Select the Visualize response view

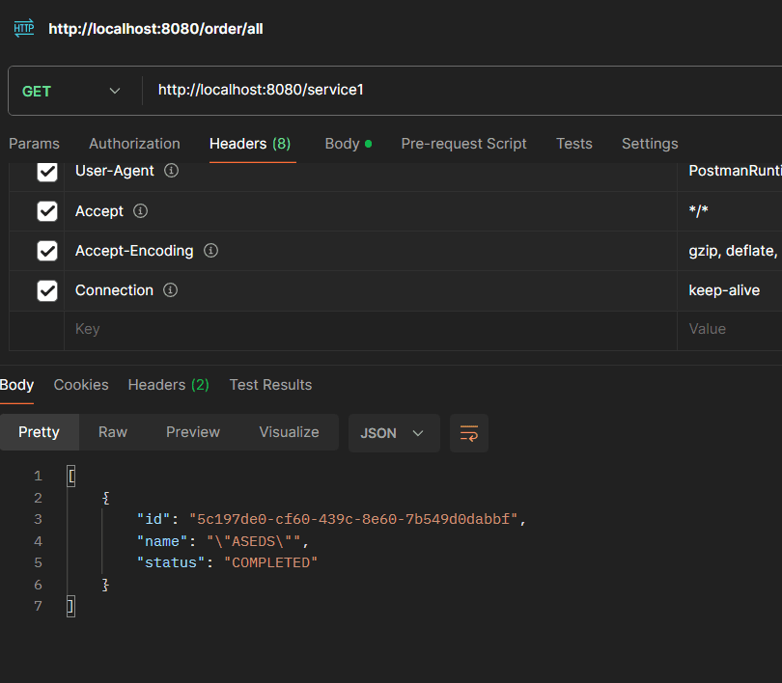(289, 432)
